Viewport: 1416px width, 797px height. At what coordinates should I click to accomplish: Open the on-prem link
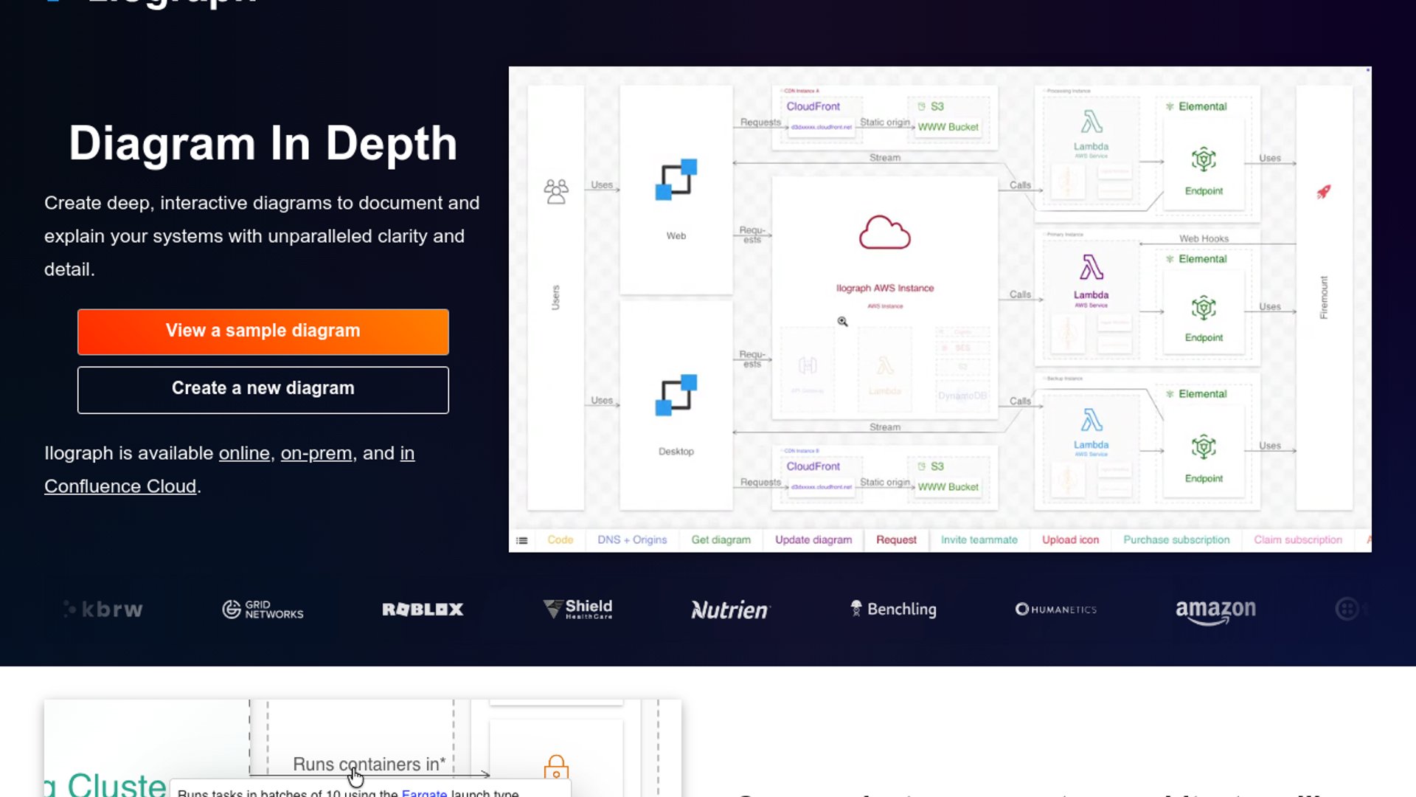pos(316,453)
